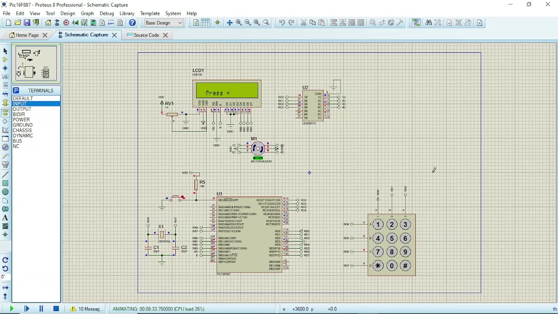Click the Redo arrow icon
558x314 pixels.
point(291,23)
